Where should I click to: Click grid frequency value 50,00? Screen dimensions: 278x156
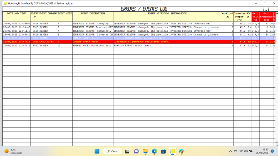pyautogui.click(x=266, y=24)
